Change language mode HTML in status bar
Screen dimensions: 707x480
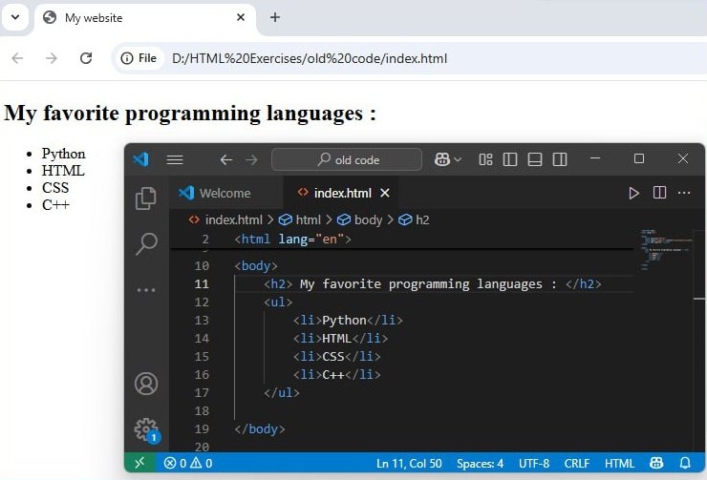coord(619,464)
